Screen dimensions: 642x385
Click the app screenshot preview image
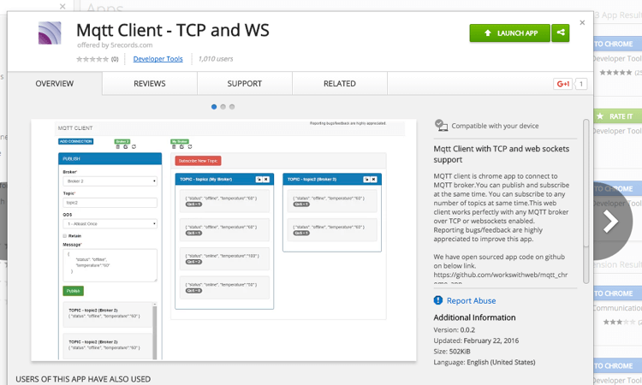tap(223, 240)
